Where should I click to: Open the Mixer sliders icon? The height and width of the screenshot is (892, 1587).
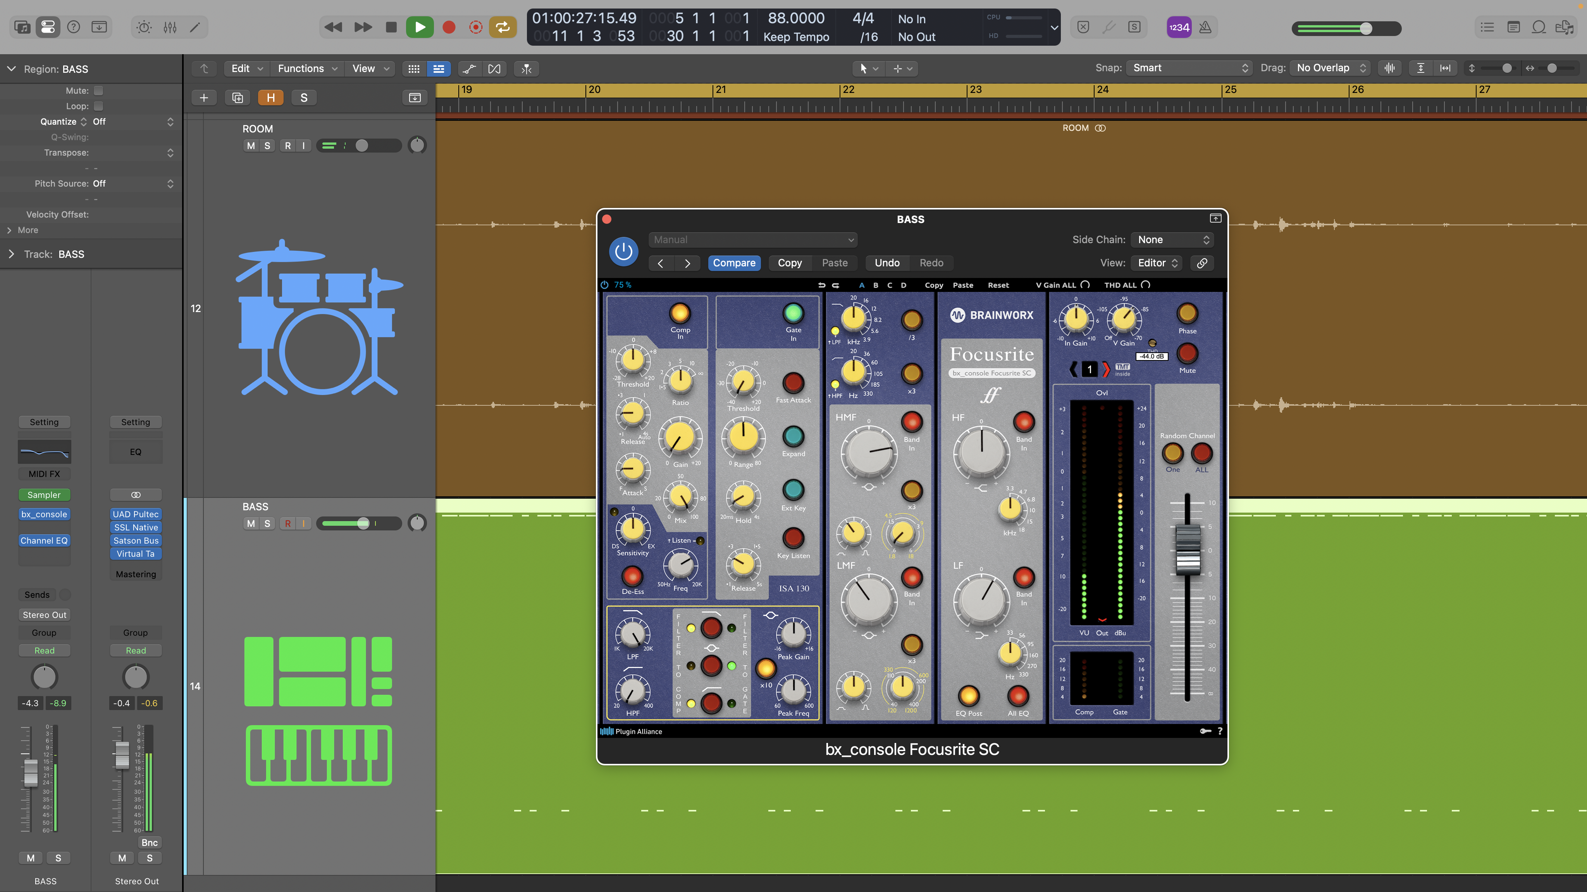coord(170,27)
